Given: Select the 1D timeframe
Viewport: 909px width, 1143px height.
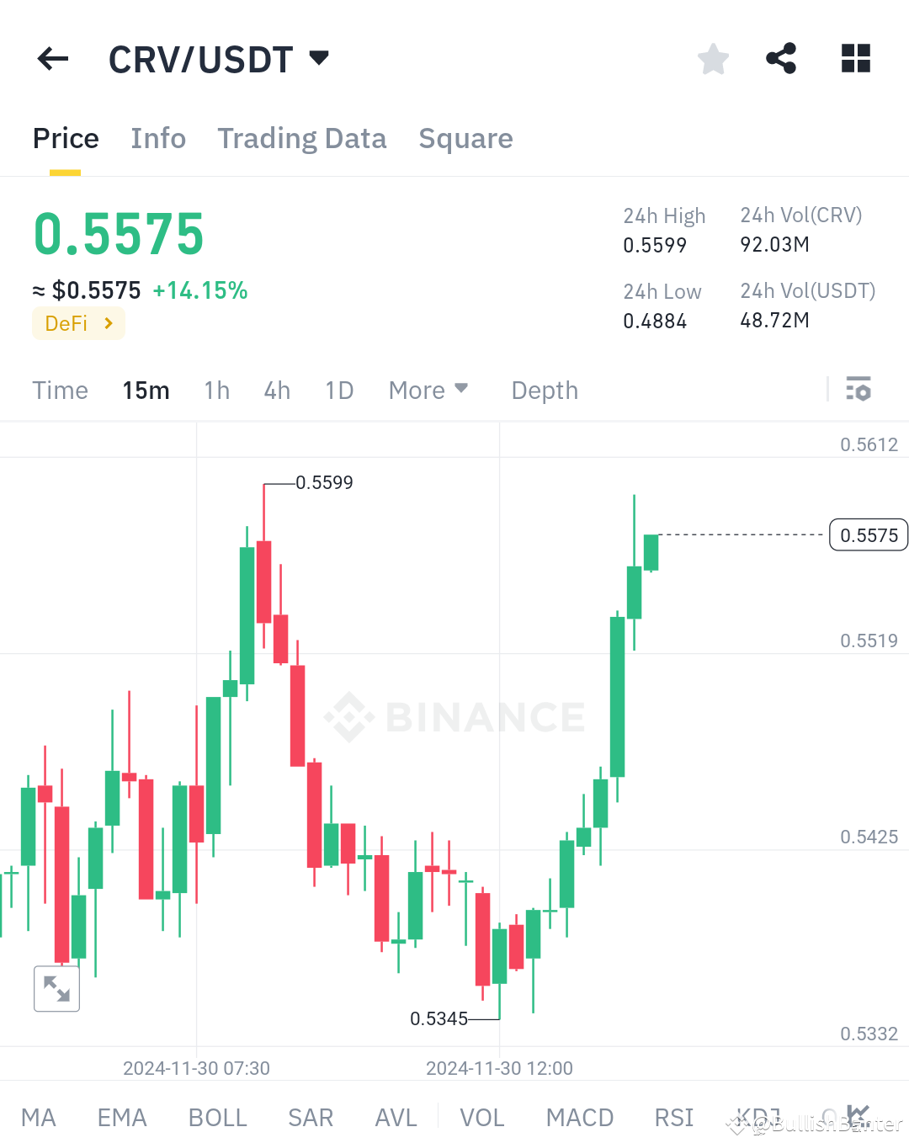Looking at the screenshot, I should 339,390.
